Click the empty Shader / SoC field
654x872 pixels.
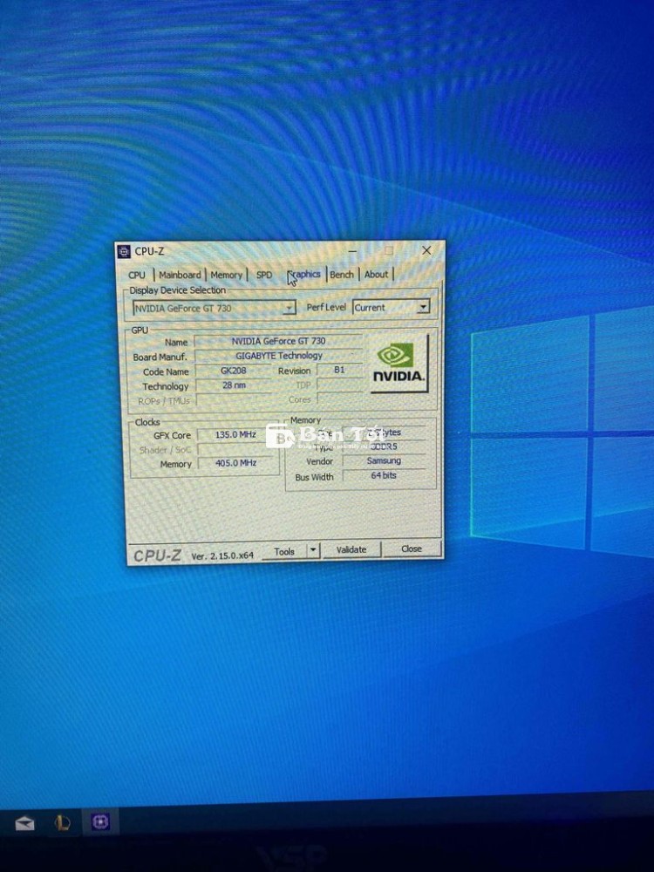point(235,449)
